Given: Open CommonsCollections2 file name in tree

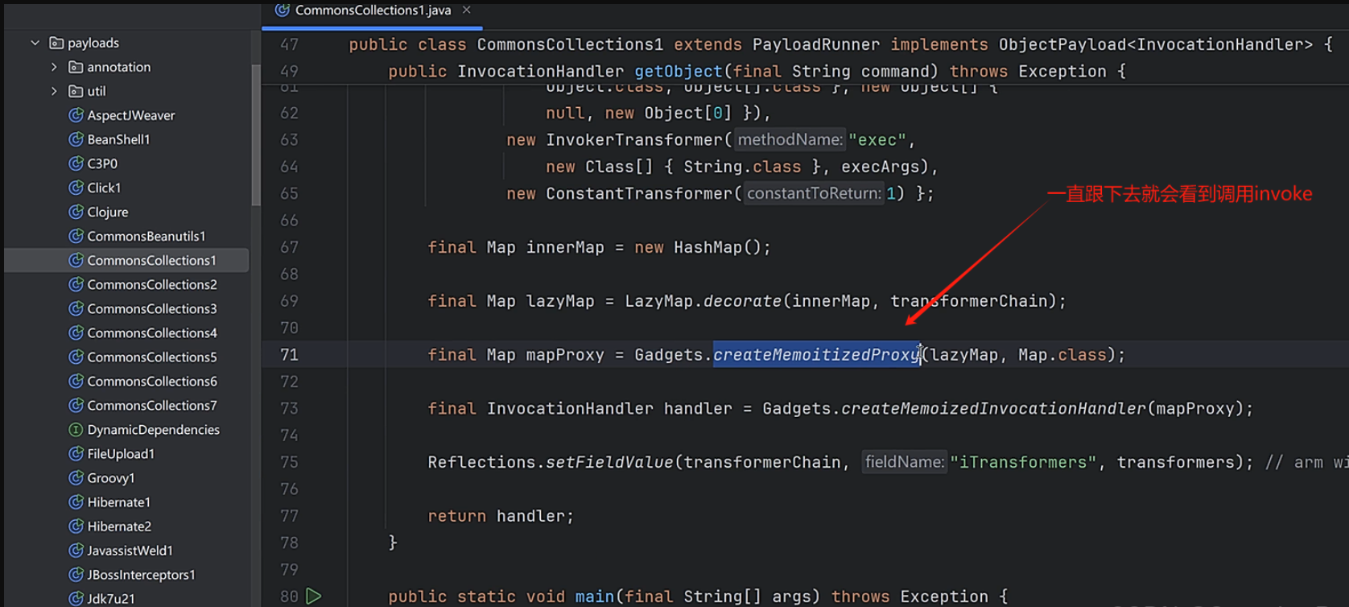Looking at the screenshot, I should pyautogui.click(x=152, y=284).
